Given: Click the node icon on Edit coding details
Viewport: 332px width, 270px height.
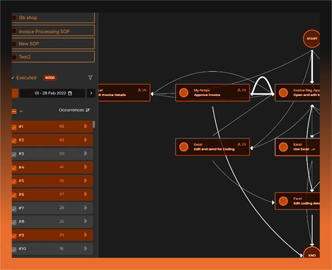Looking at the screenshot, I should (283, 201).
